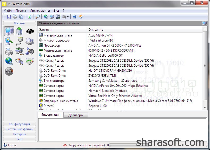Select the Физическая память row
The image size is (210, 150).
(120, 51)
